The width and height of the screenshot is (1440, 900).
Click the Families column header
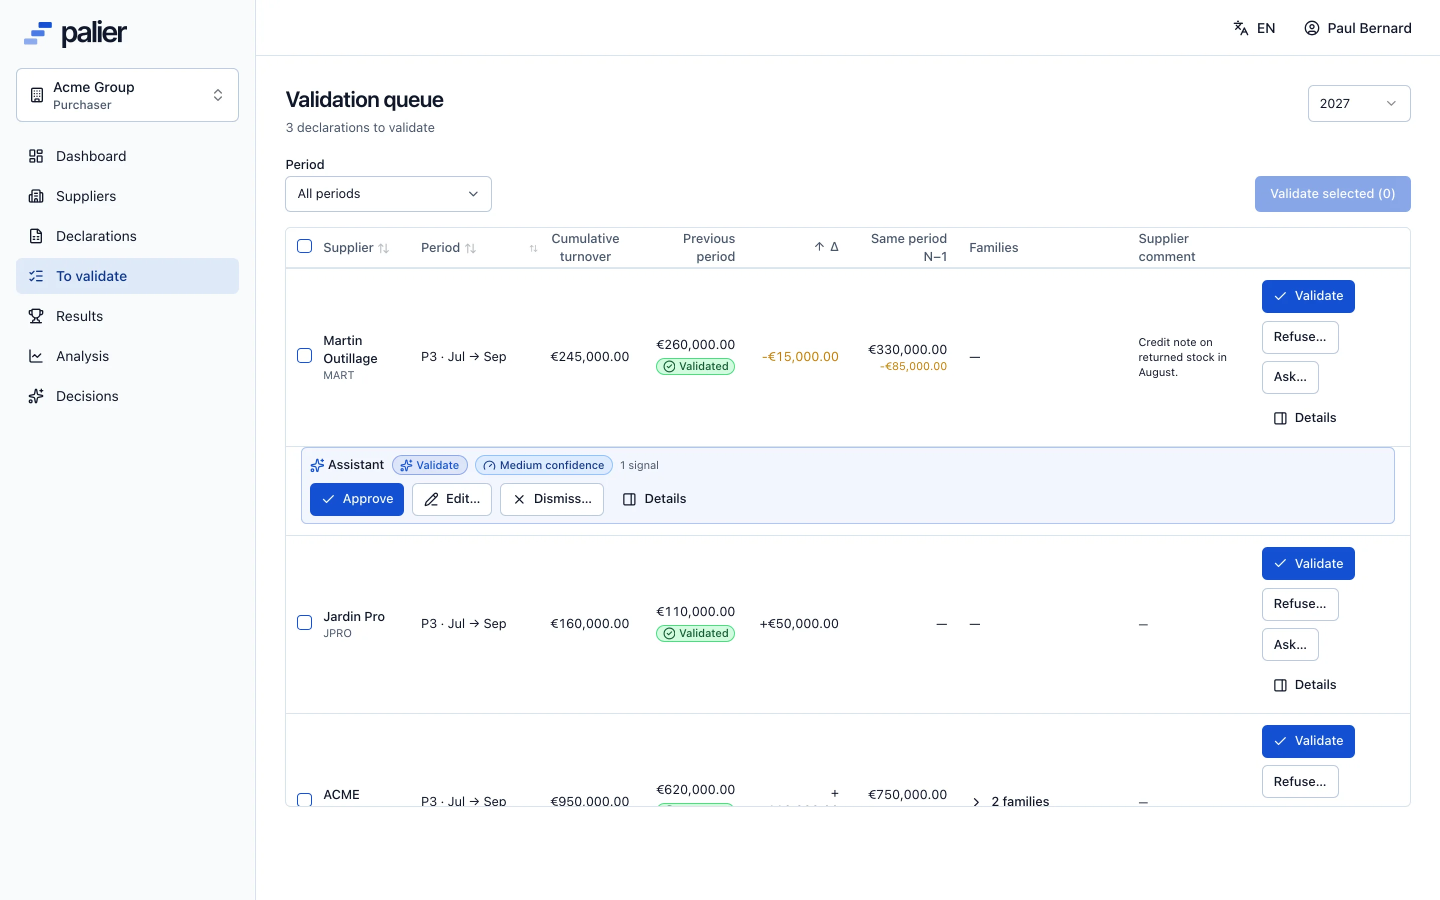tap(993, 247)
